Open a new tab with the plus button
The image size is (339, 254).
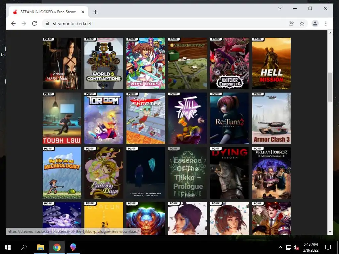pos(95,12)
